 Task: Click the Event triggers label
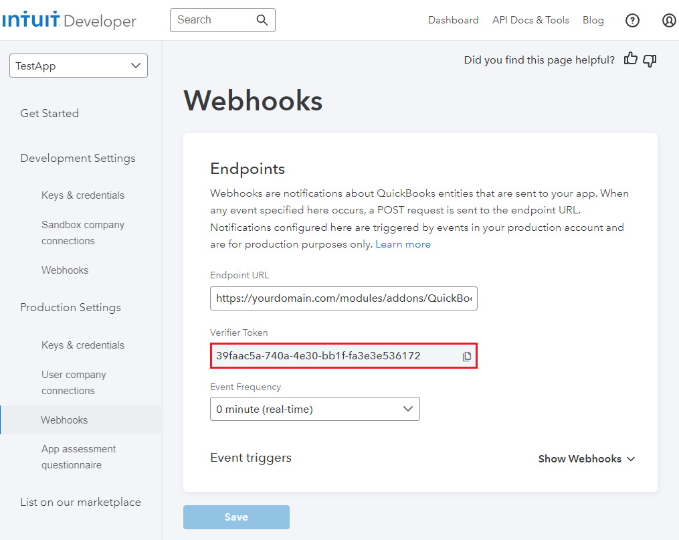251,458
